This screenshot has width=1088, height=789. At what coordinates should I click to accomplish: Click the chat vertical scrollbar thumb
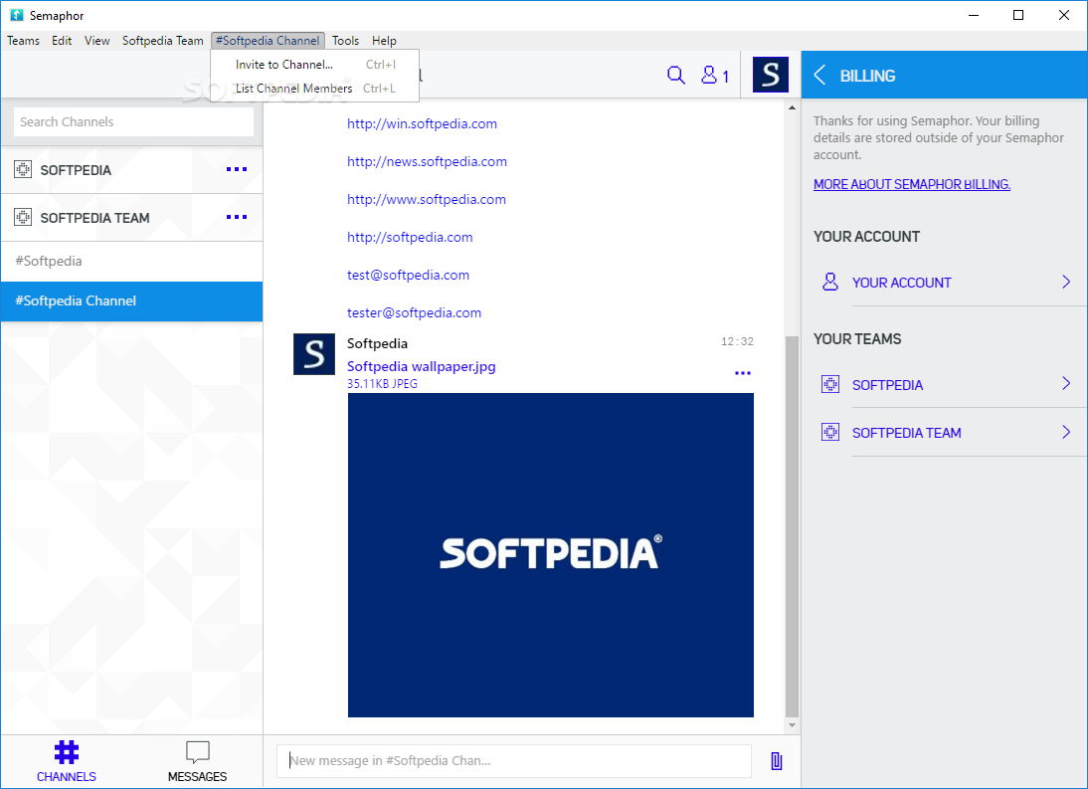[x=792, y=527]
